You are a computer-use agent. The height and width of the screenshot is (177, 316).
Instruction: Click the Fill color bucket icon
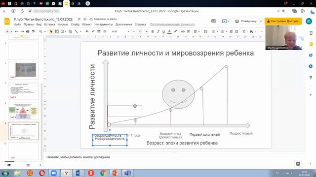pos(87,31)
